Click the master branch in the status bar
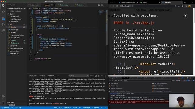Screen dimensions: 195x109 pyautogui.click(x=6, y=108)
